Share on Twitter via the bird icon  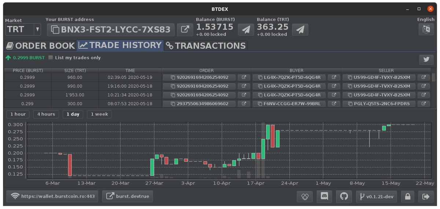426,60
